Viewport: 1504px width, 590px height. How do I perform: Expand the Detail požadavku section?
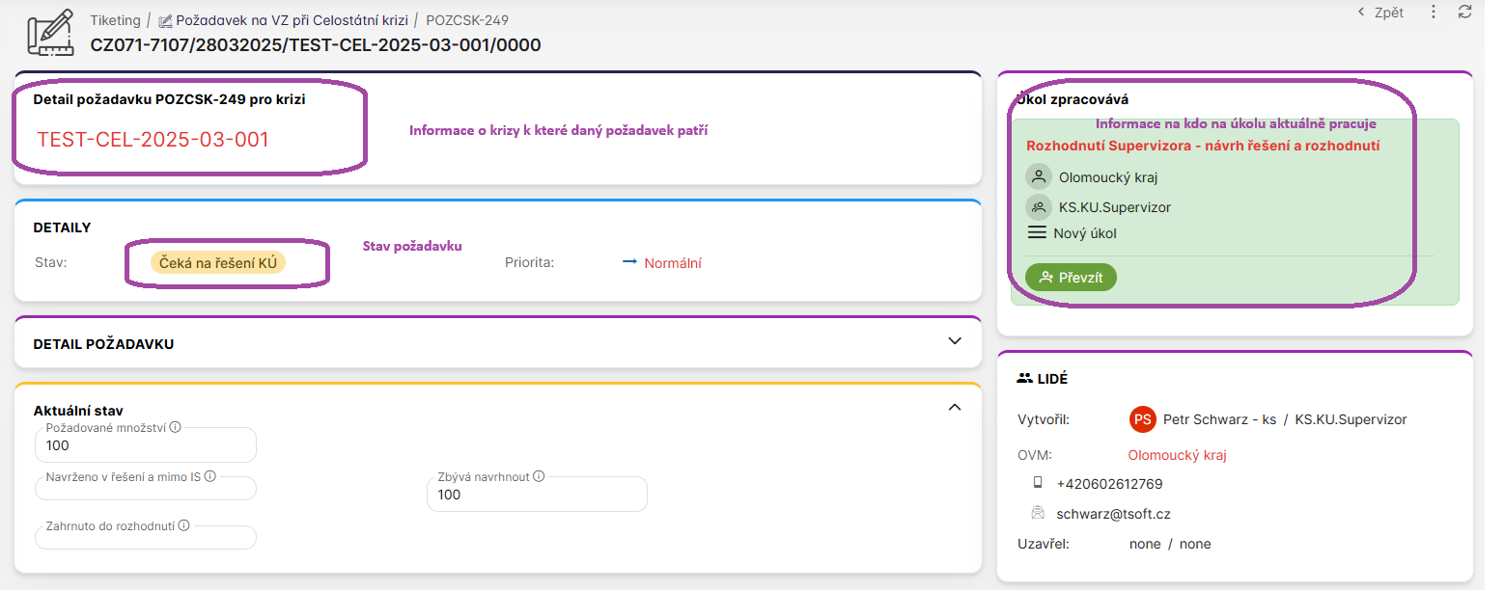tap(955, 341)
